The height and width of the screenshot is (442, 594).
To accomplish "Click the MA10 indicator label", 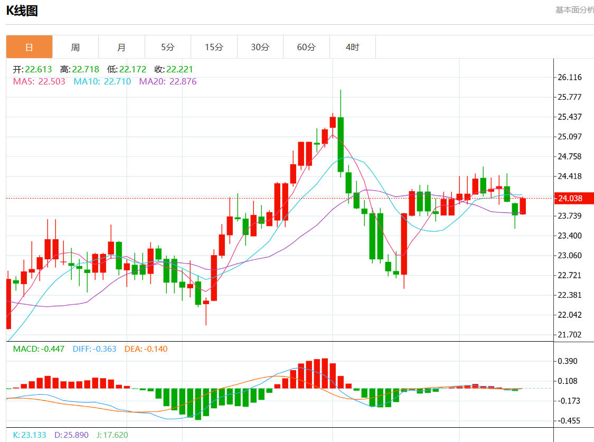I will (x=102, y=81).
